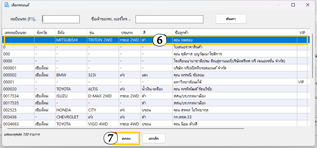Click the owner name or phone input field
The image size is (317, 148).
coord(169,19)
